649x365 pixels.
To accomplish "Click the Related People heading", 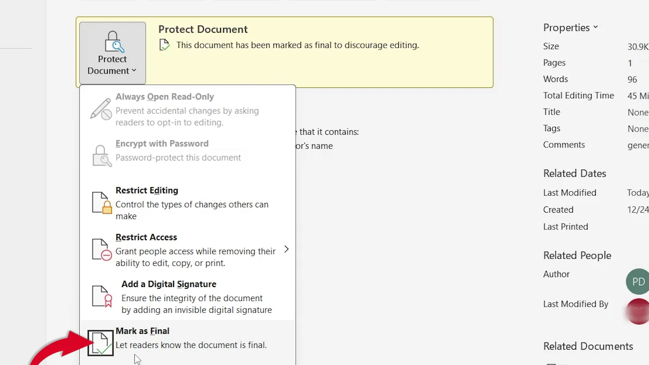I will pyautogui.click(x=577, y=255).
